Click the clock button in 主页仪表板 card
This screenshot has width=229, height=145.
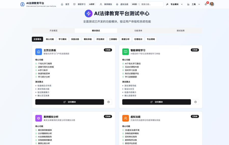pos(108,102)
